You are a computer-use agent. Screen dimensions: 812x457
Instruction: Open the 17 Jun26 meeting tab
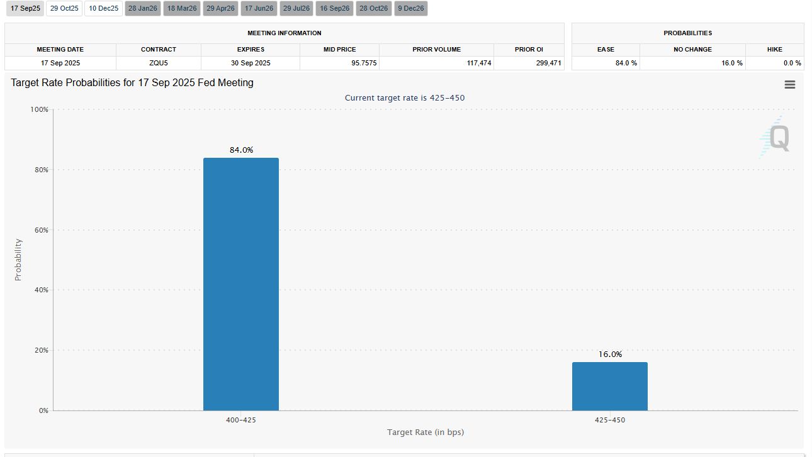[259, 9]
